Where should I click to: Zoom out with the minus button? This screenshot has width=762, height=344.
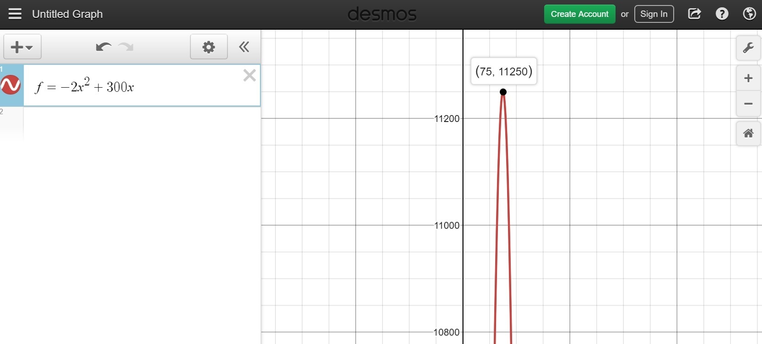(x=748, y=104)
